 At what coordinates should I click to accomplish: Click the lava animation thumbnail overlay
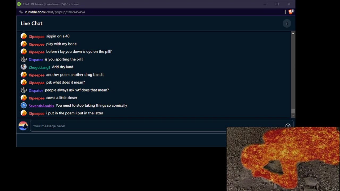point(283,159)
